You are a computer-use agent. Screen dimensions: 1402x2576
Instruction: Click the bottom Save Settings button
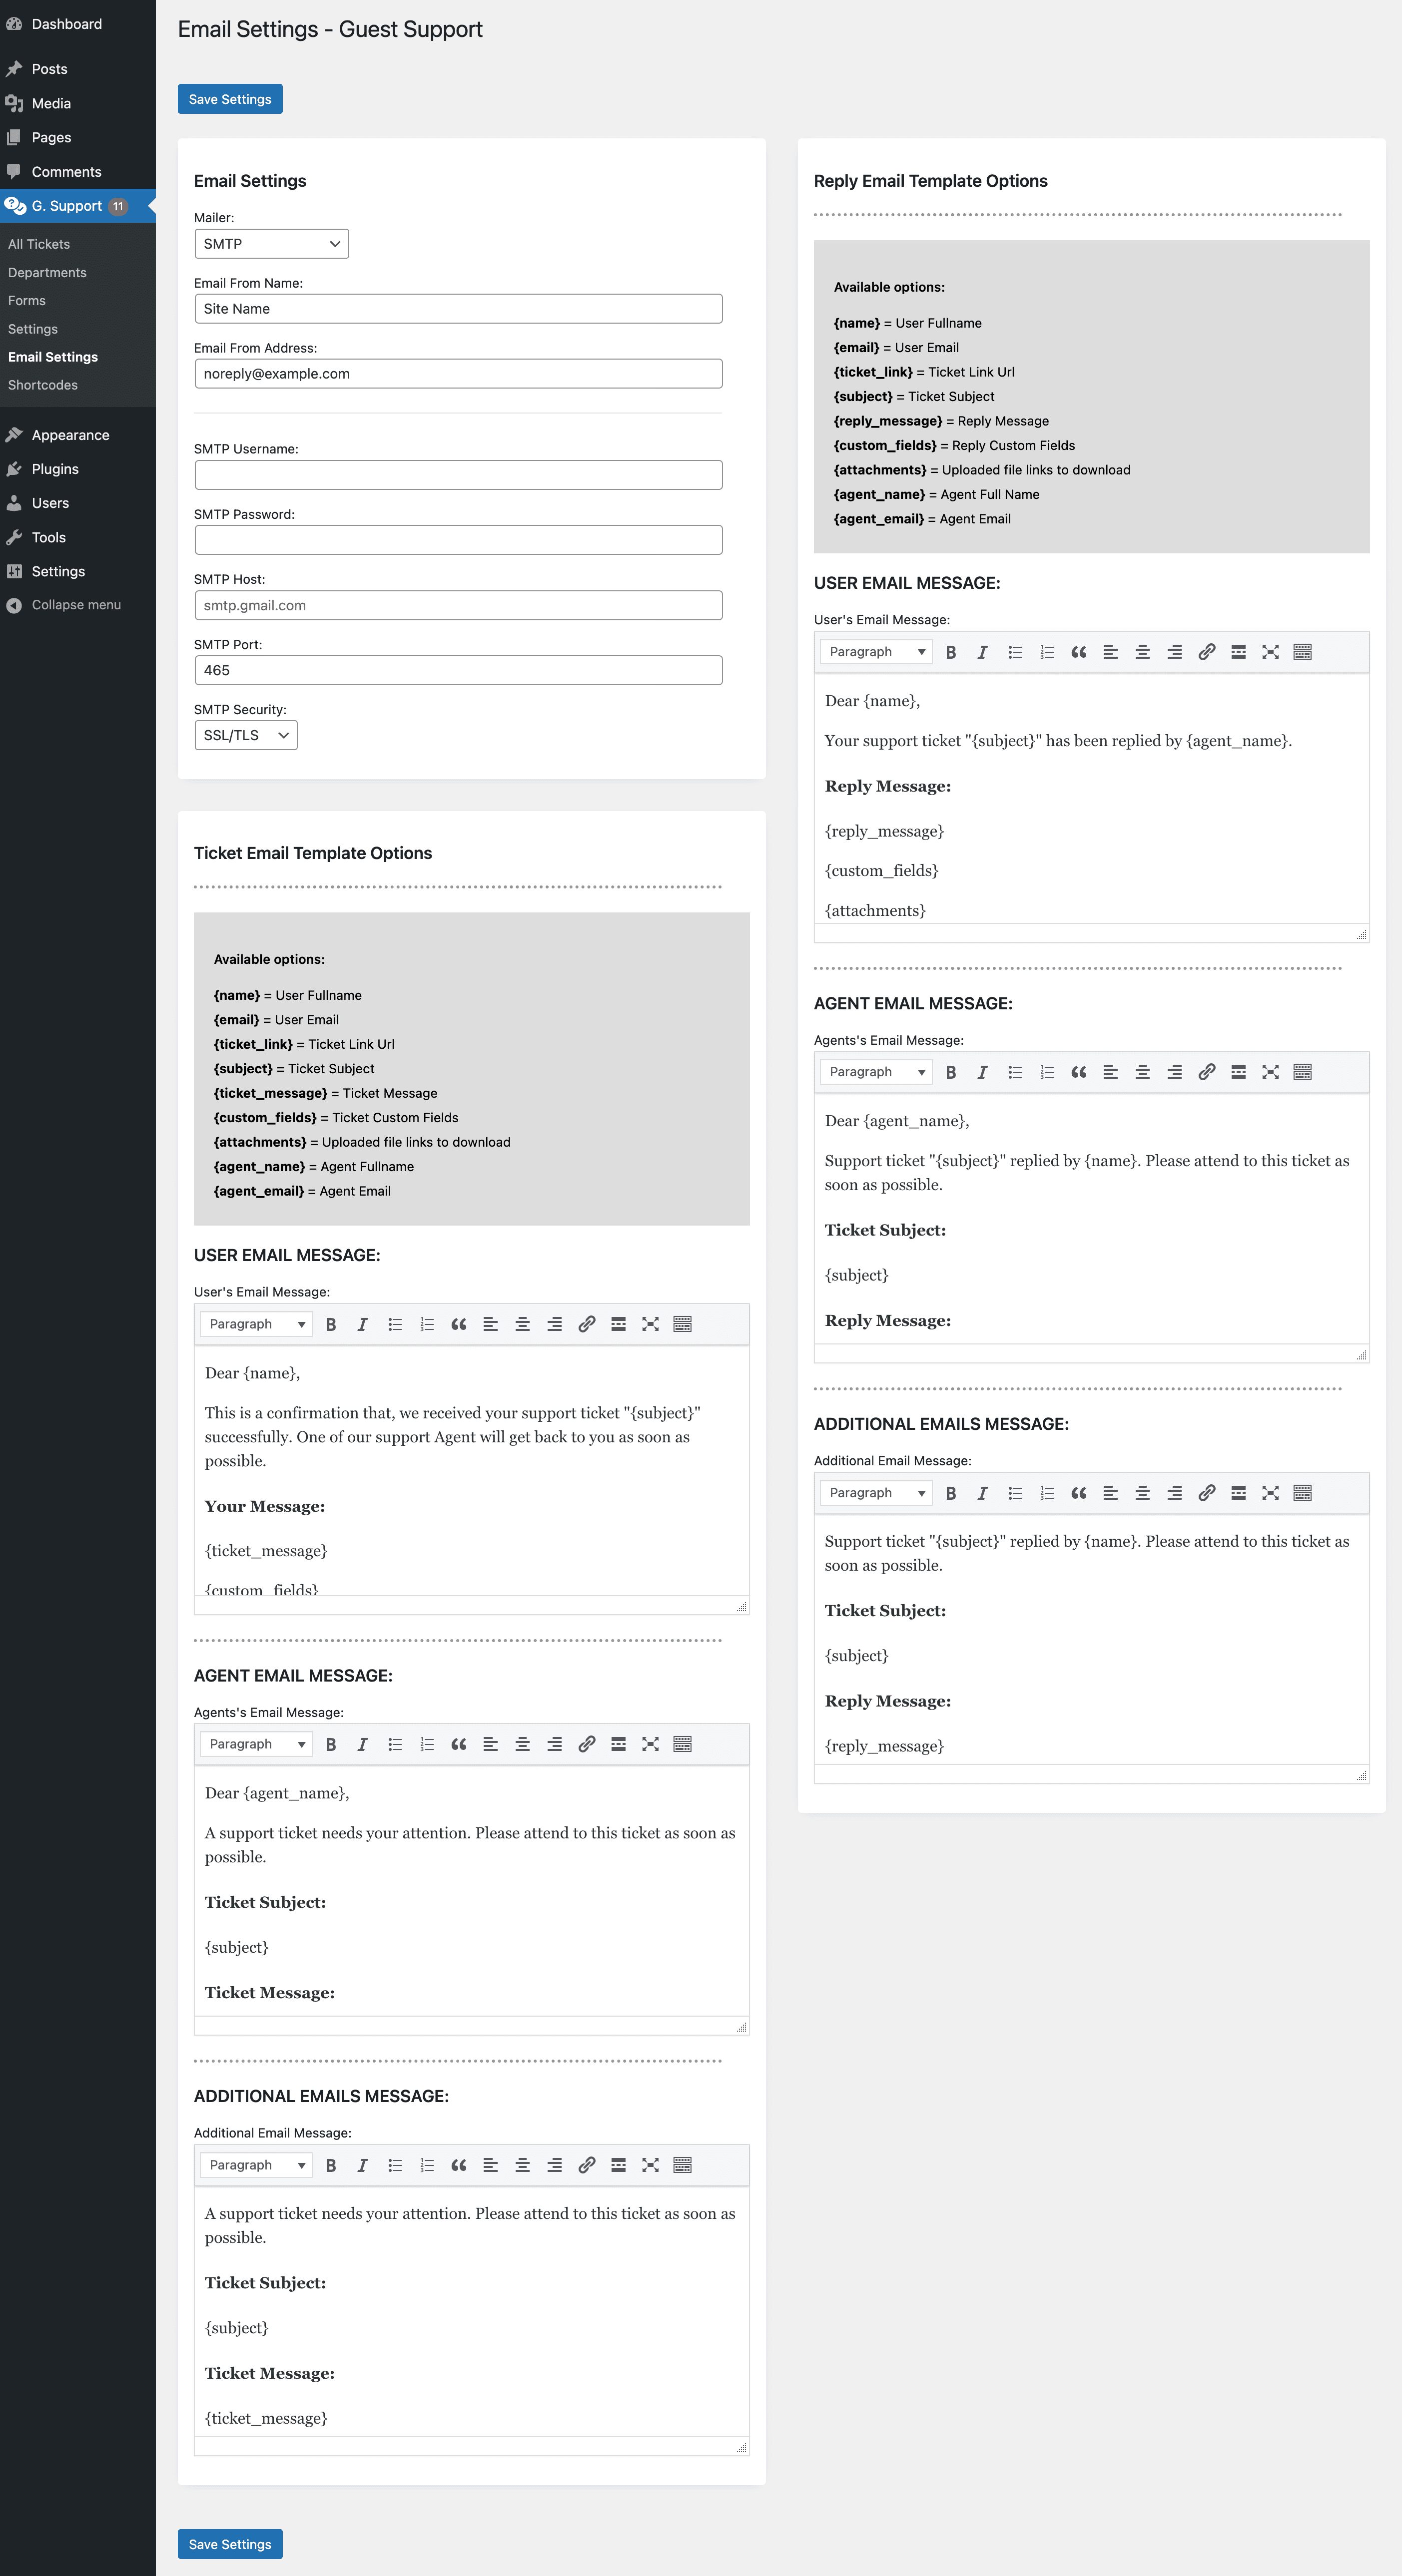(230, 2544)
